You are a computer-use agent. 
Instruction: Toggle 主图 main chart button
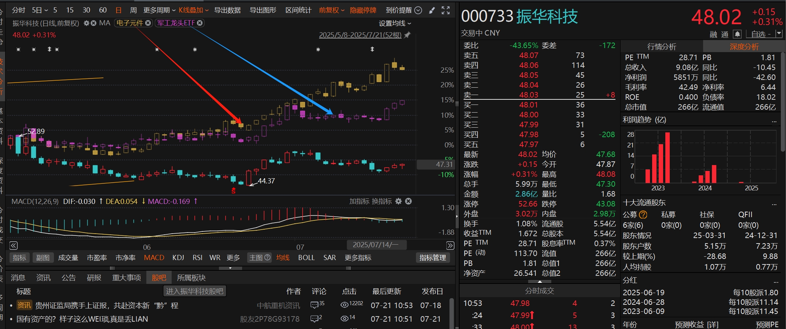tap(260, 258)
